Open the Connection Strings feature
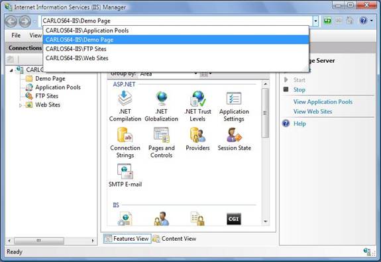Screen dimensions: 381x262 (125, 143)
